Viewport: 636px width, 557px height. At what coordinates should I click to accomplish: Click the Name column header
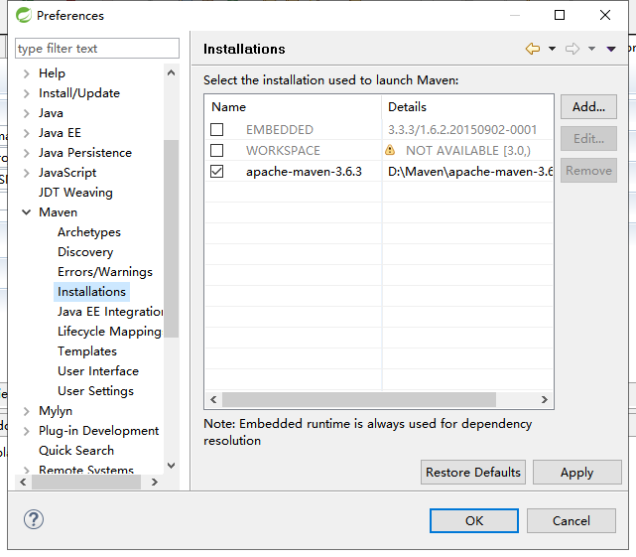tap(293, 107)
